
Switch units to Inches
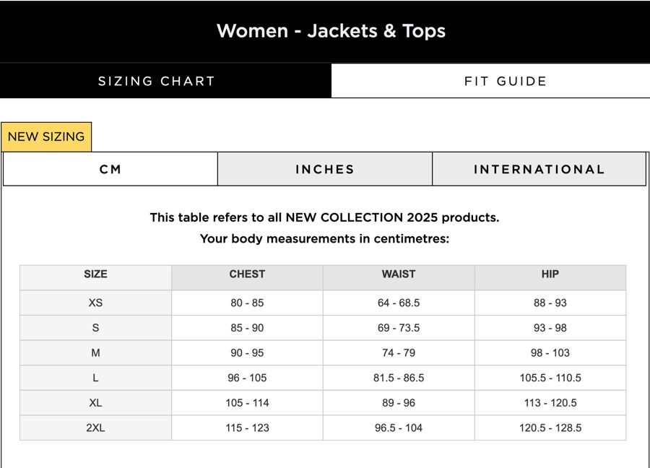point(325,170)
